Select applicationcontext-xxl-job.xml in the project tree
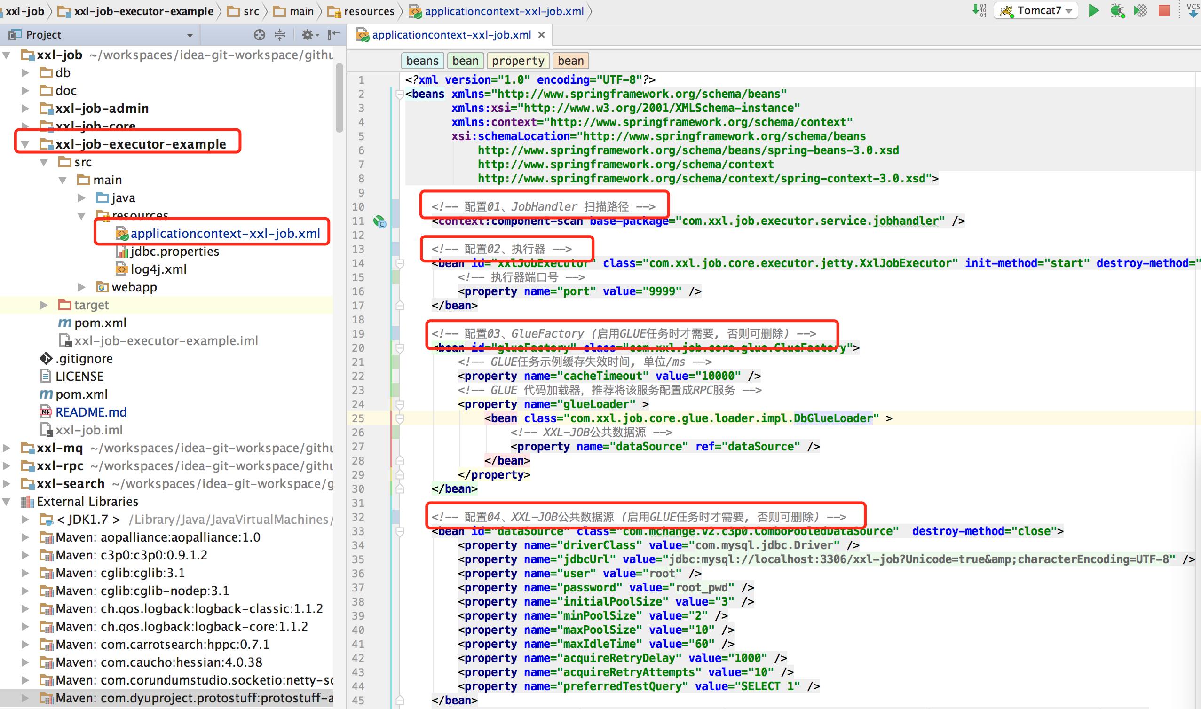The width and height of the screenshot is (1201, 709). point(218,233)
